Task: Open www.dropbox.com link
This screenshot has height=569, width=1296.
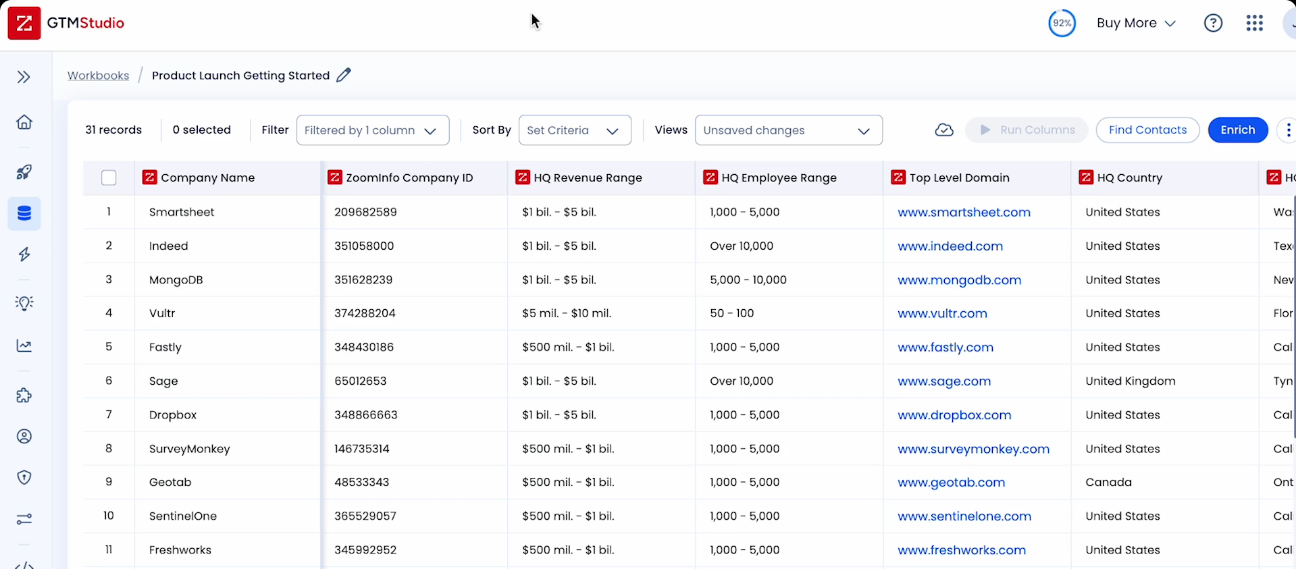Action: (x=954, y=414)
